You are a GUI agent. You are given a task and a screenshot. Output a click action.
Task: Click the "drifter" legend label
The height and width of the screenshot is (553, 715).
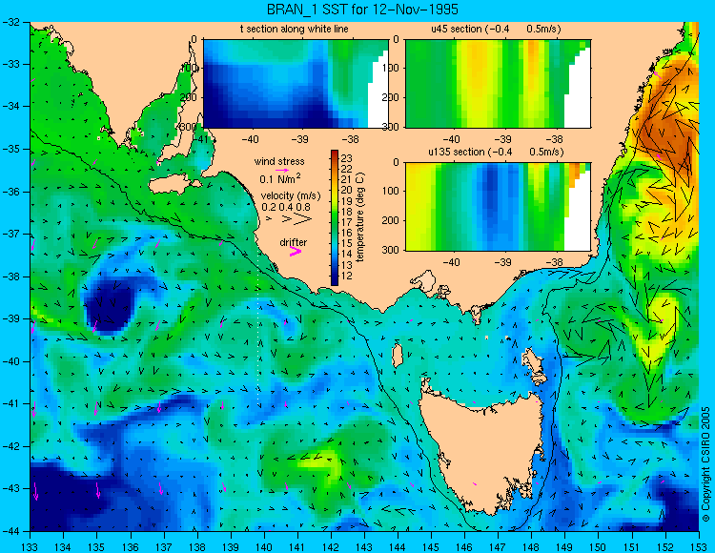pos(294,242)
